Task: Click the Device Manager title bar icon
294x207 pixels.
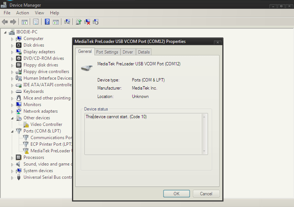Action: click(4, 4)
